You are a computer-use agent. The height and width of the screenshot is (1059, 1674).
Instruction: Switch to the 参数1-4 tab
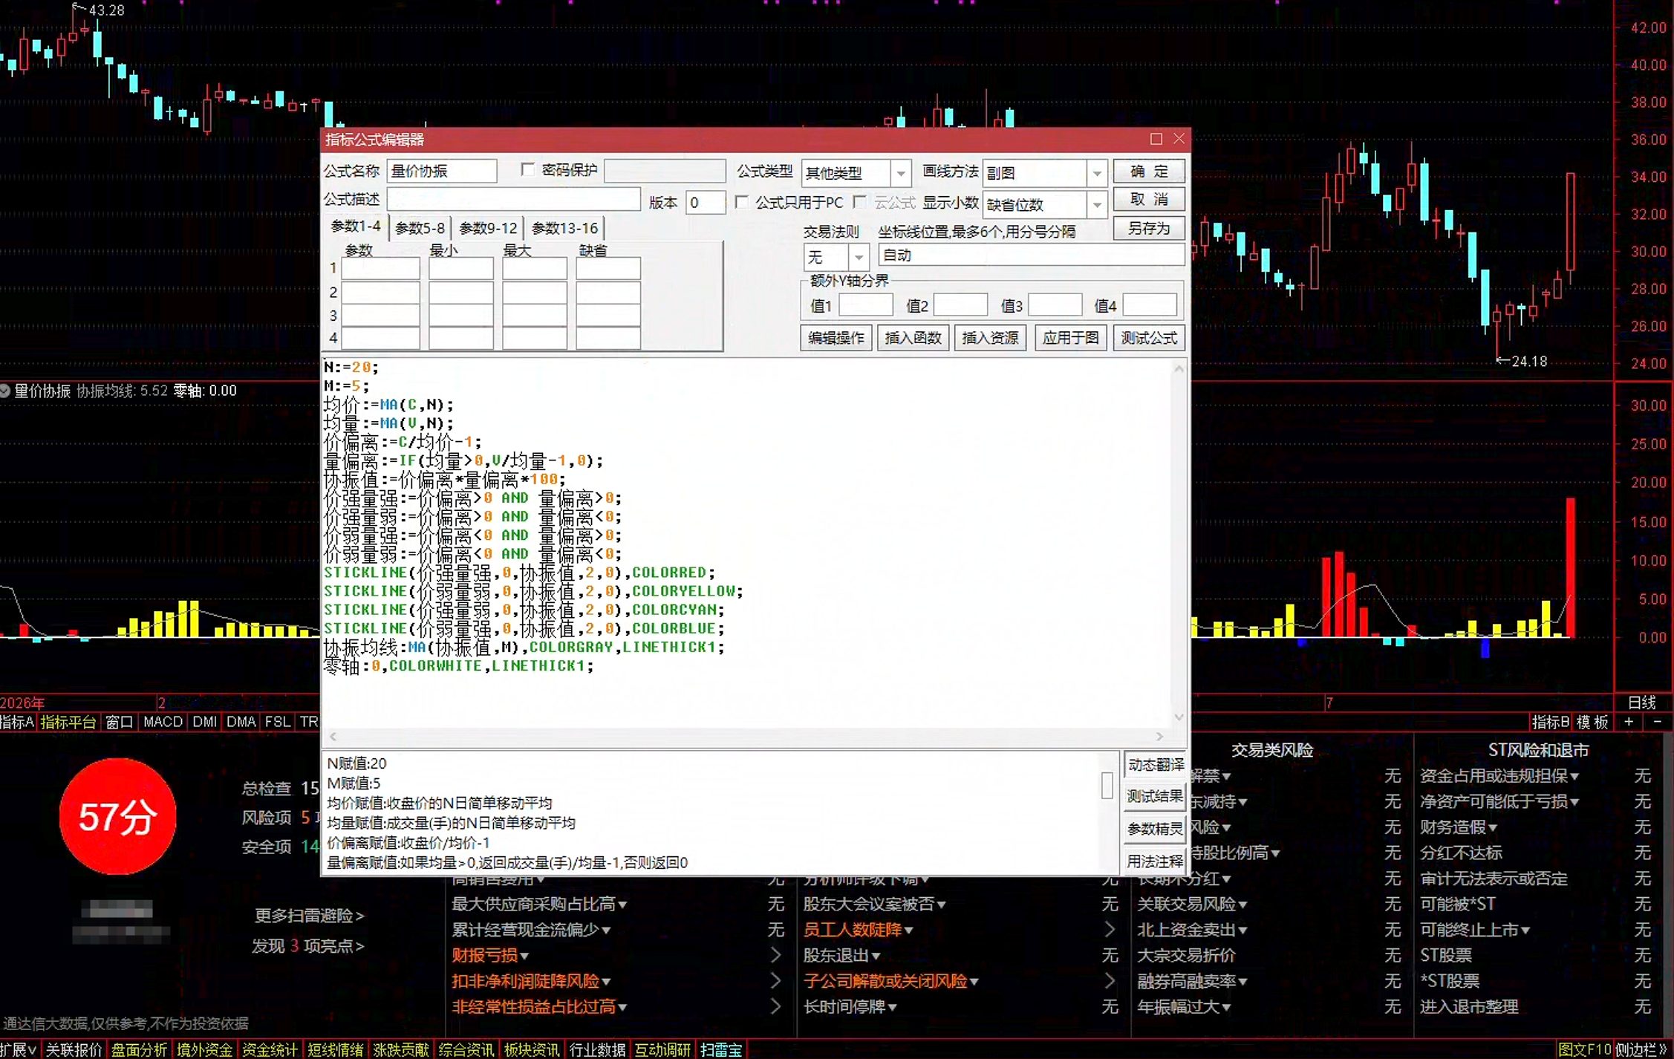(356, 227)
